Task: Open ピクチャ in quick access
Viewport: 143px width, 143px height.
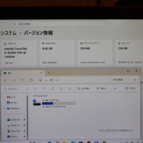Action: pos(12,137)
